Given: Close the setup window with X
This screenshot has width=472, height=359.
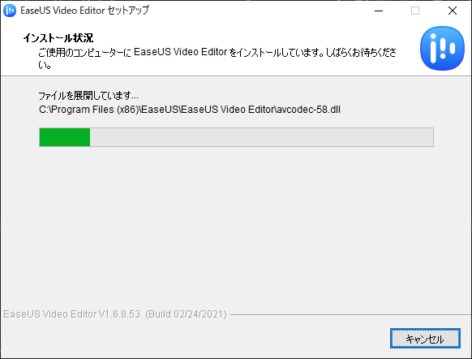Looking at the screenshot, I should [x=453, y=11].
